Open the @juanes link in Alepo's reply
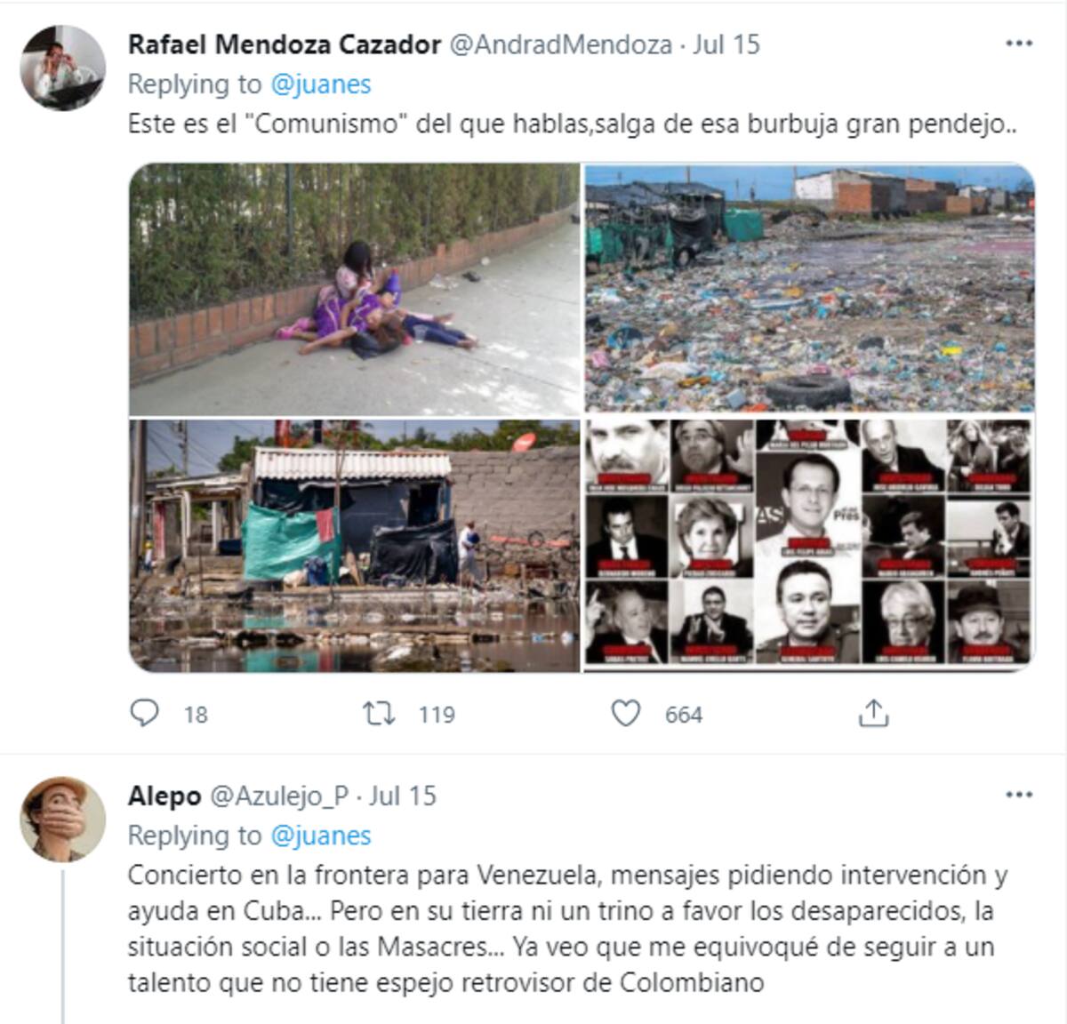This screenshot has height=1024, width=1067. 320,836
